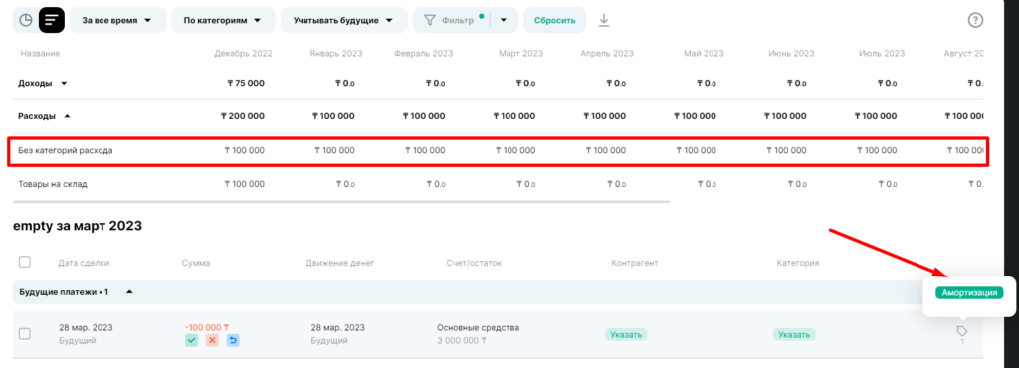
Task: Click the horizontal scrollbar under the table
Action: 340,201
